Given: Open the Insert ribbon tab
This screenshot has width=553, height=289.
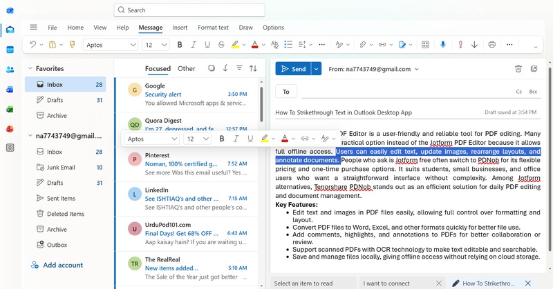Looking at the screenshot, I should (180, 28).
